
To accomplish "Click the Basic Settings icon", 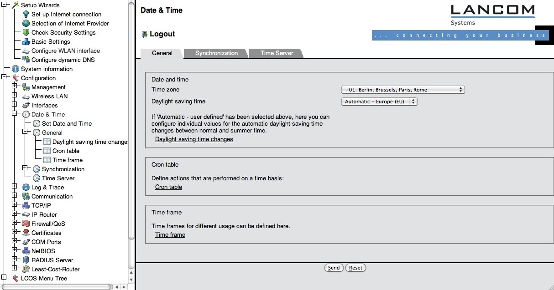I will [26, 41].
